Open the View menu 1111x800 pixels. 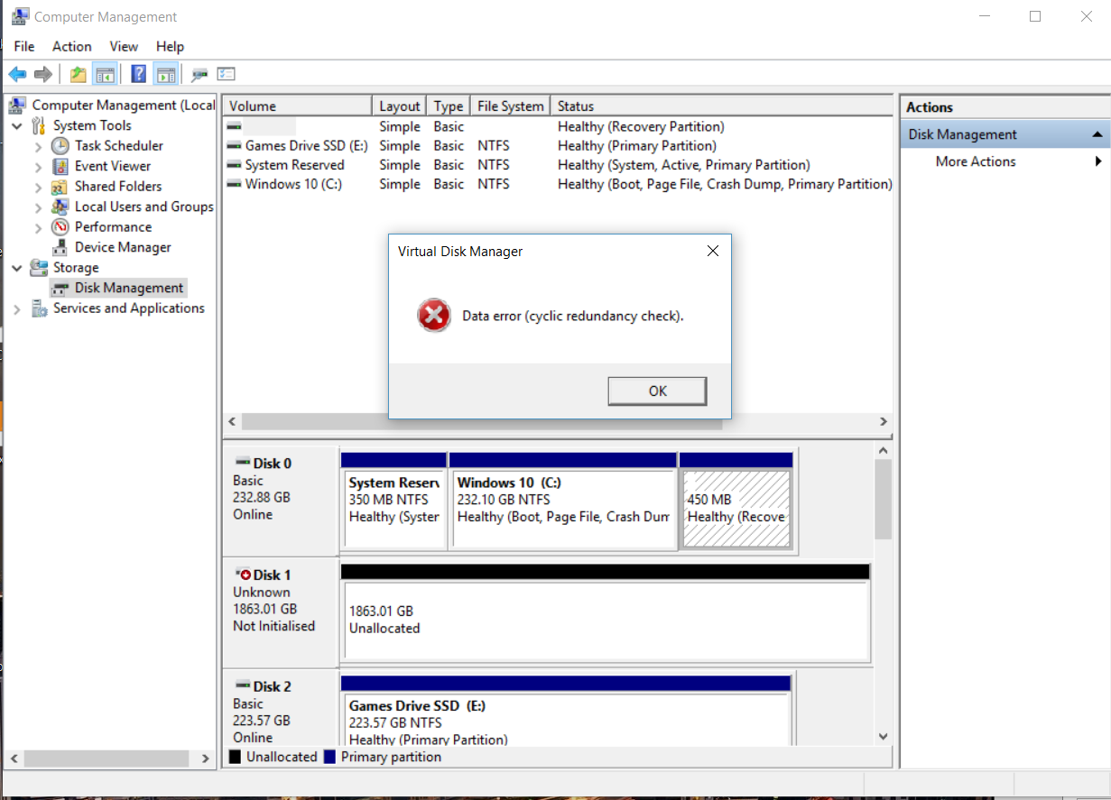pyautogui.click(x=124, y=46)
